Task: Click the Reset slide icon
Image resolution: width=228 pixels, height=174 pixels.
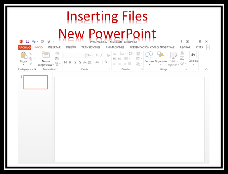Action: click(57, 58)
